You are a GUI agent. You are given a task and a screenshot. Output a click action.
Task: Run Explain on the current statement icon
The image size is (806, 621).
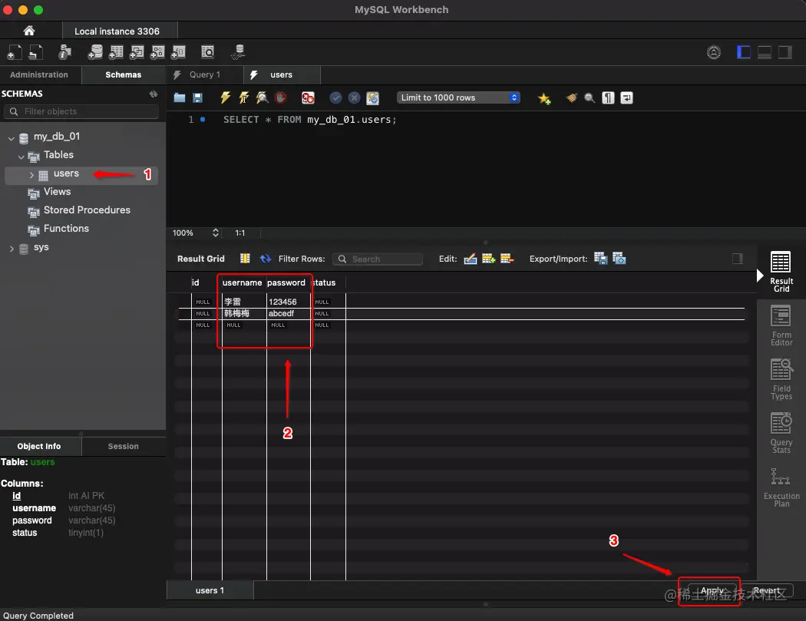click(x=263, y=97)
